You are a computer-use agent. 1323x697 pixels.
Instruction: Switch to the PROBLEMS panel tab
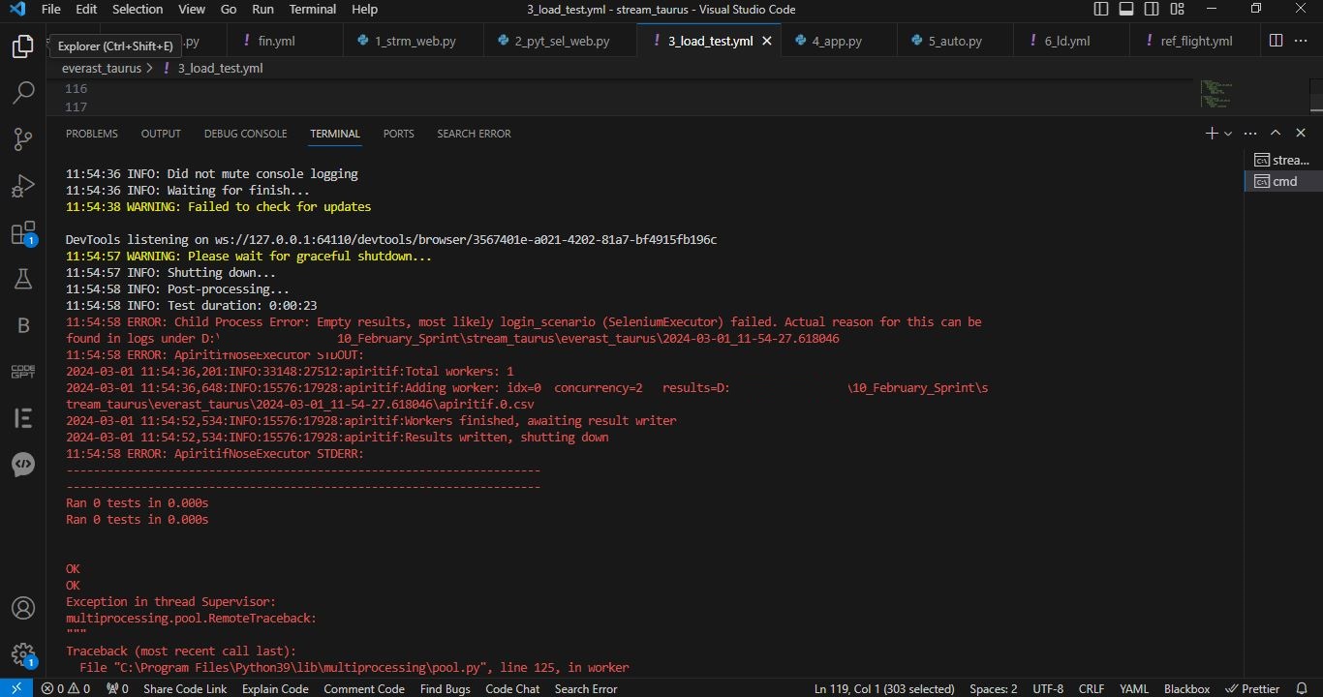tap(92, 134)
